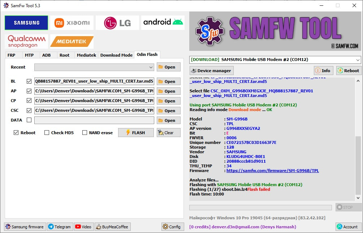Click the log vertical scrollbar thumb

[358, 165]
